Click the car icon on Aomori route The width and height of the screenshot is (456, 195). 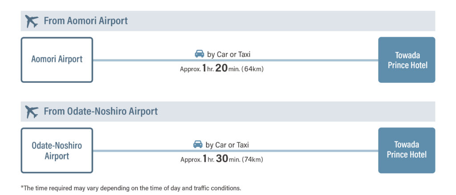[x=199, y=54]
